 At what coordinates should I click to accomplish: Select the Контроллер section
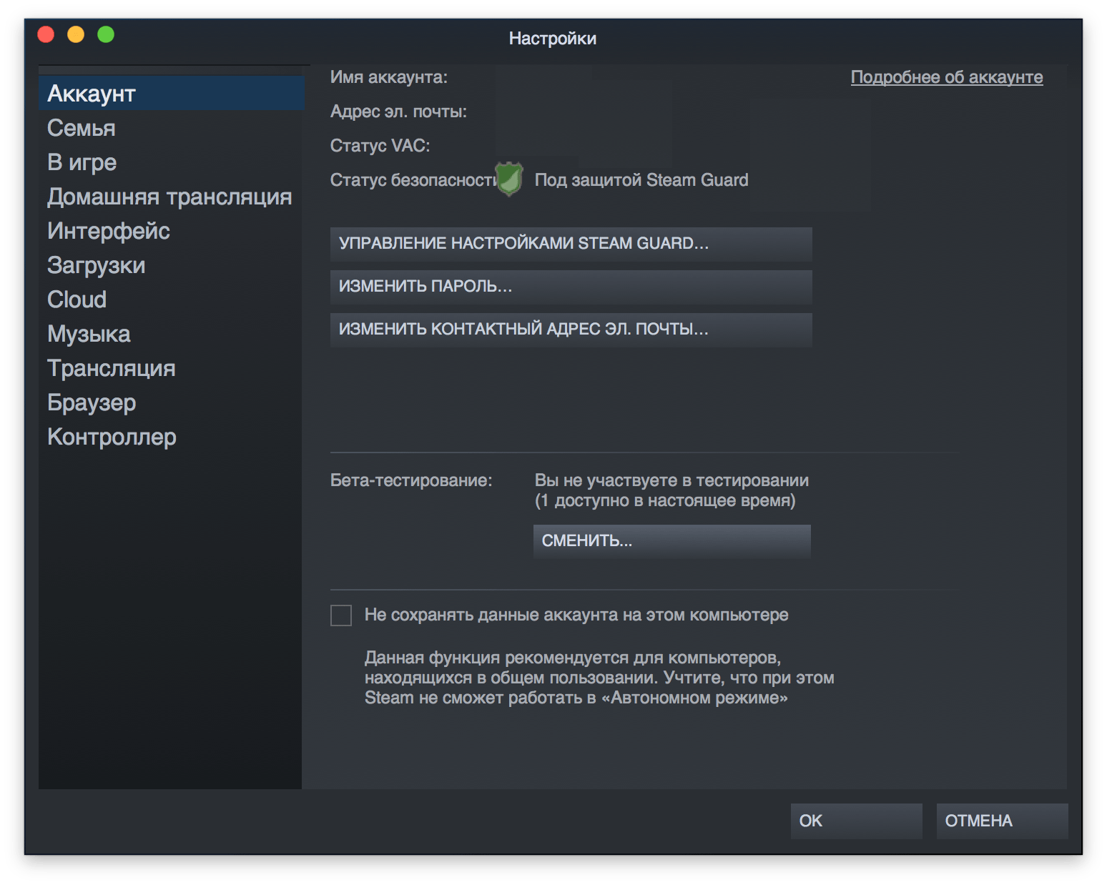[x=172, y=437]
